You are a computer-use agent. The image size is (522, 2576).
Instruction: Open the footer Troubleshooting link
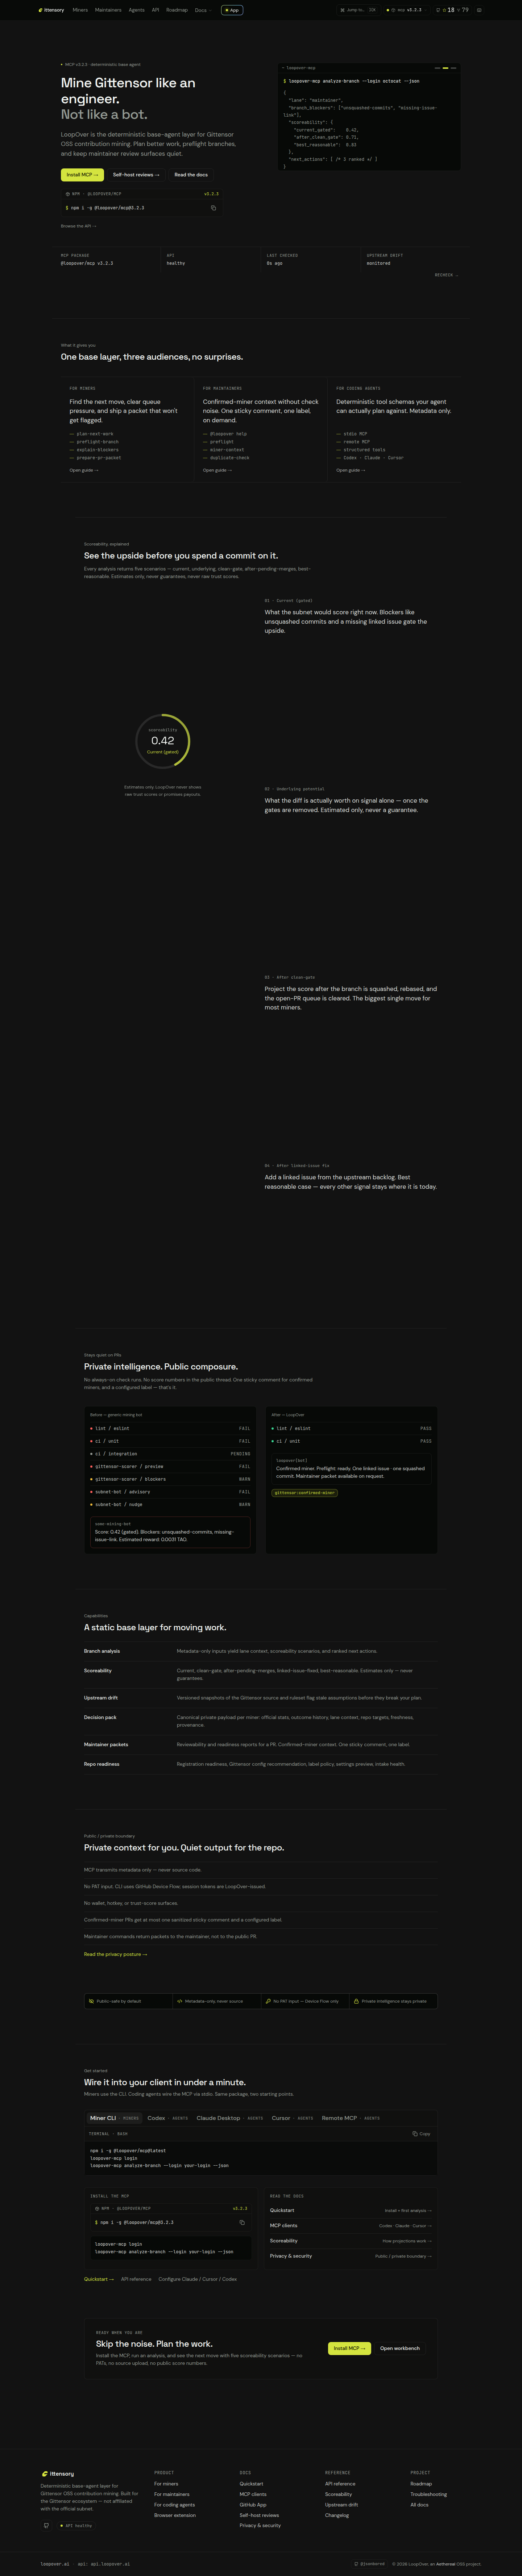(428, 2494)
